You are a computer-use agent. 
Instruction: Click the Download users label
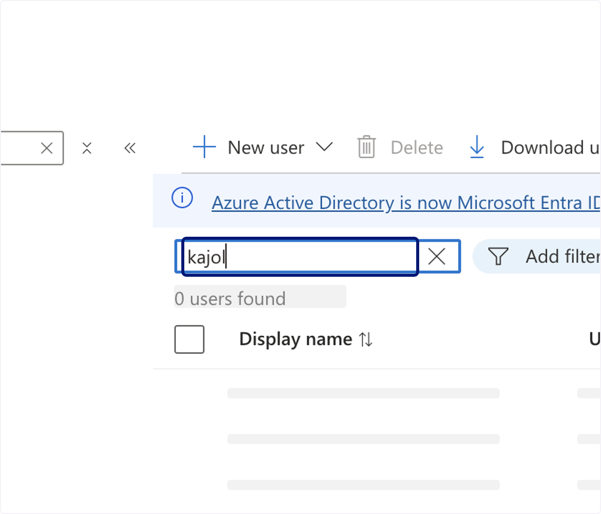[550, 148]
